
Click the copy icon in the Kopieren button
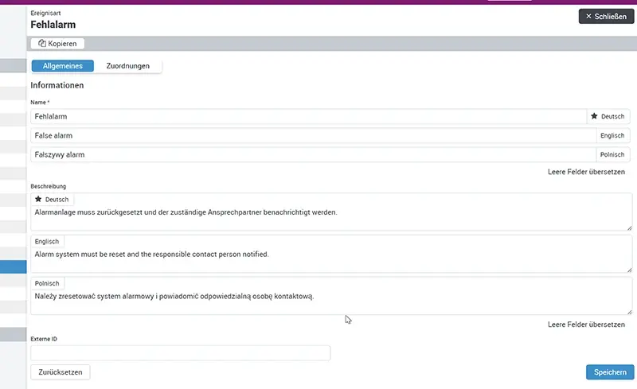point(42,44)
